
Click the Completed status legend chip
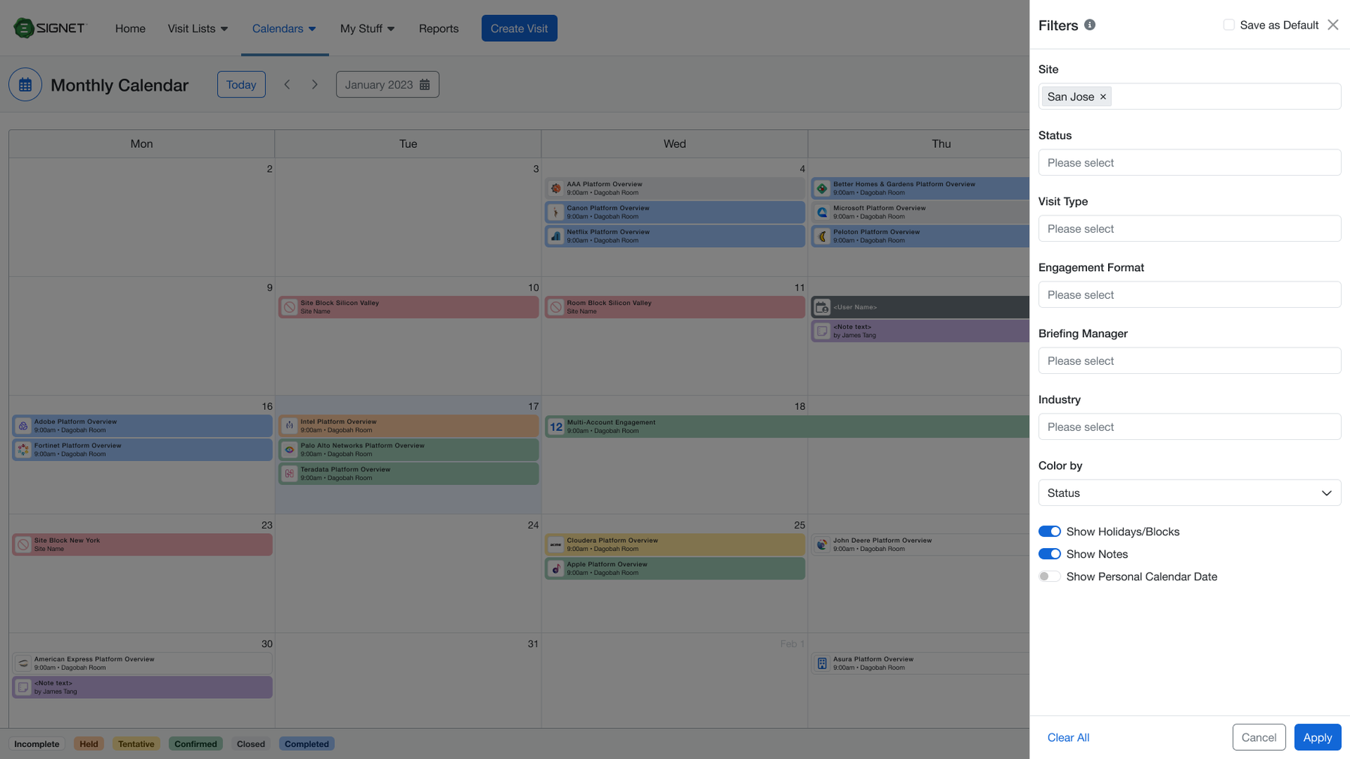[307, 744]
